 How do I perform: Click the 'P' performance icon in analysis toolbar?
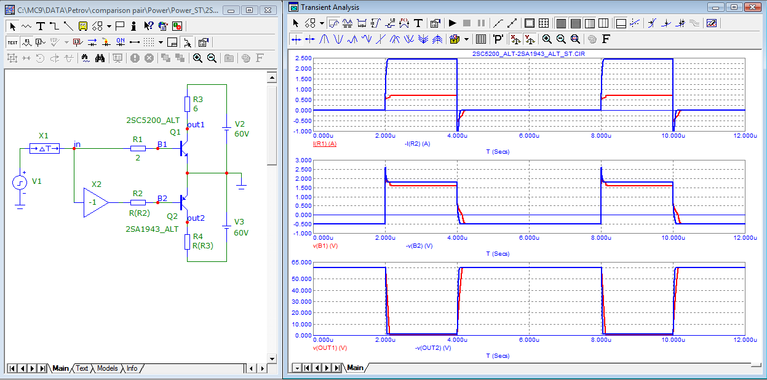(498, 39)
